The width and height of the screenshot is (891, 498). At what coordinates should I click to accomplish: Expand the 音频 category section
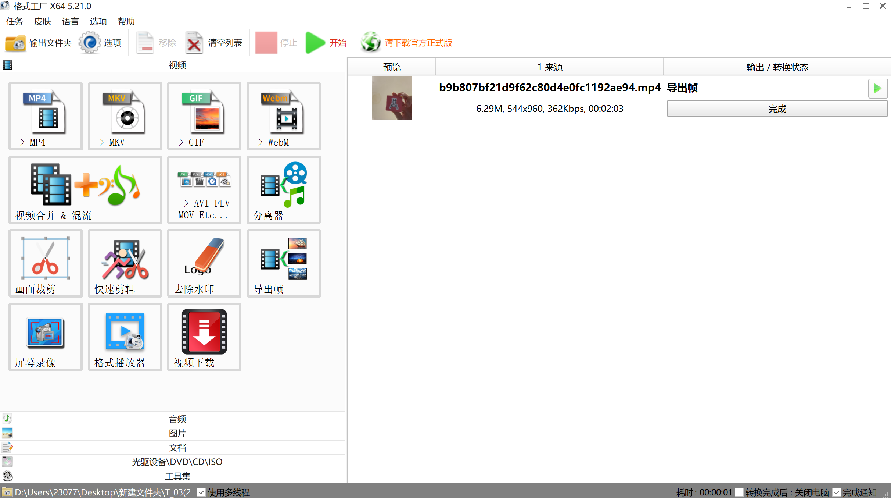pyautogui.click(x=177, y=419)
